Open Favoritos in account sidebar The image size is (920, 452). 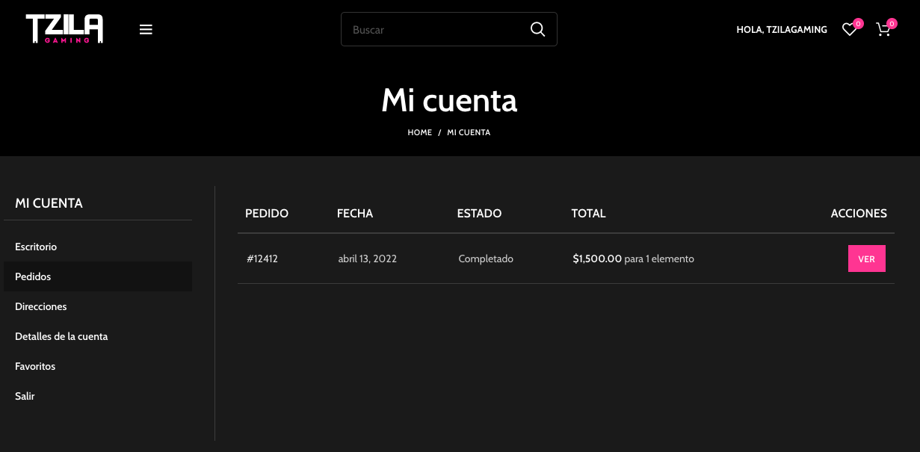click(35, 366)
